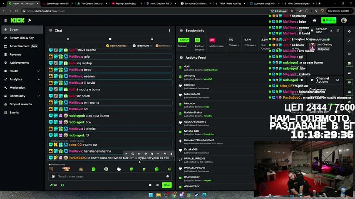Image resolution: width=355 pixels, height=199 pixels.
Task: Toggle the pencil panel on right rail
Action: coord(349,41)
